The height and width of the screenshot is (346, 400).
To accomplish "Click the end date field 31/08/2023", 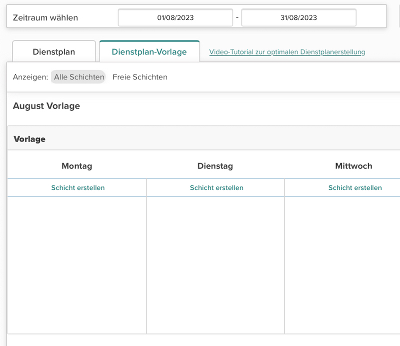I will point(298,17).
